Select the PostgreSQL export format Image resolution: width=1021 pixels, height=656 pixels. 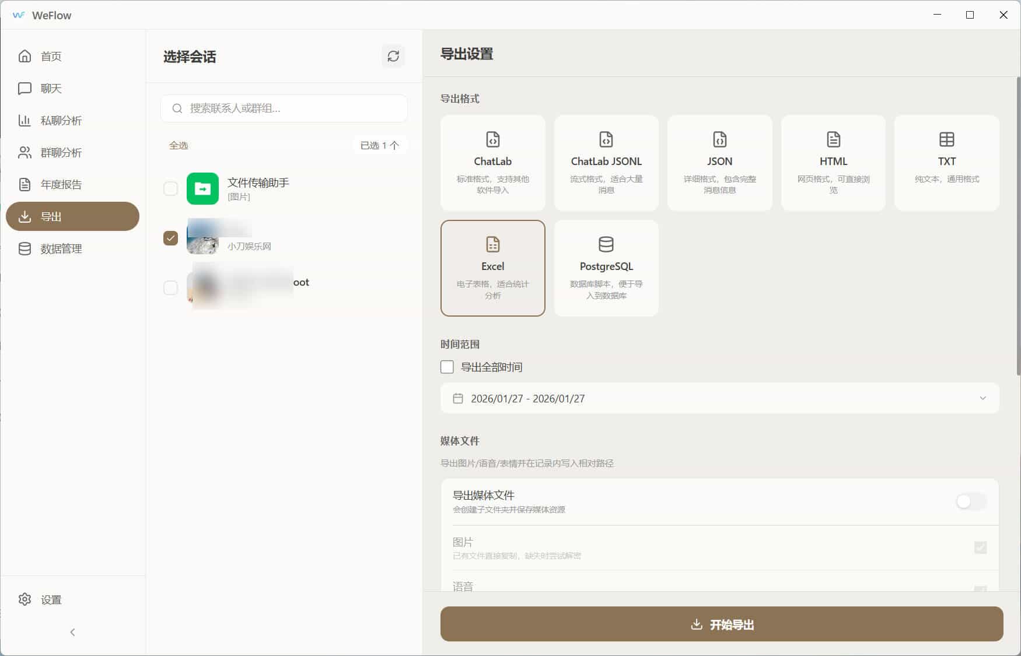(x=606, y=268)
